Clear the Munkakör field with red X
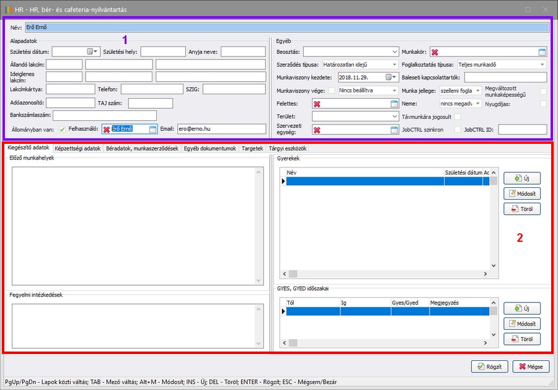The height and width of the screenshot is (390, 558). 435,52
